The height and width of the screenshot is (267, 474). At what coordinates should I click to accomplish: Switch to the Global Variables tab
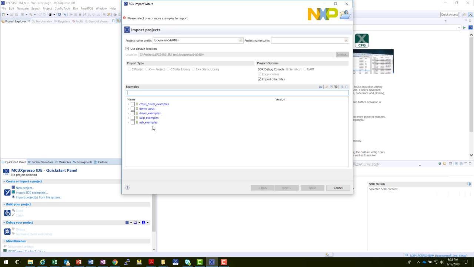41,162
